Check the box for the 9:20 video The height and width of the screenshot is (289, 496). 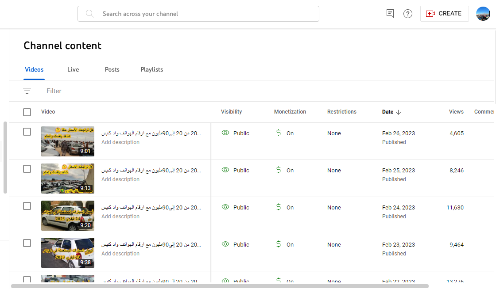[x=27, y=206]
